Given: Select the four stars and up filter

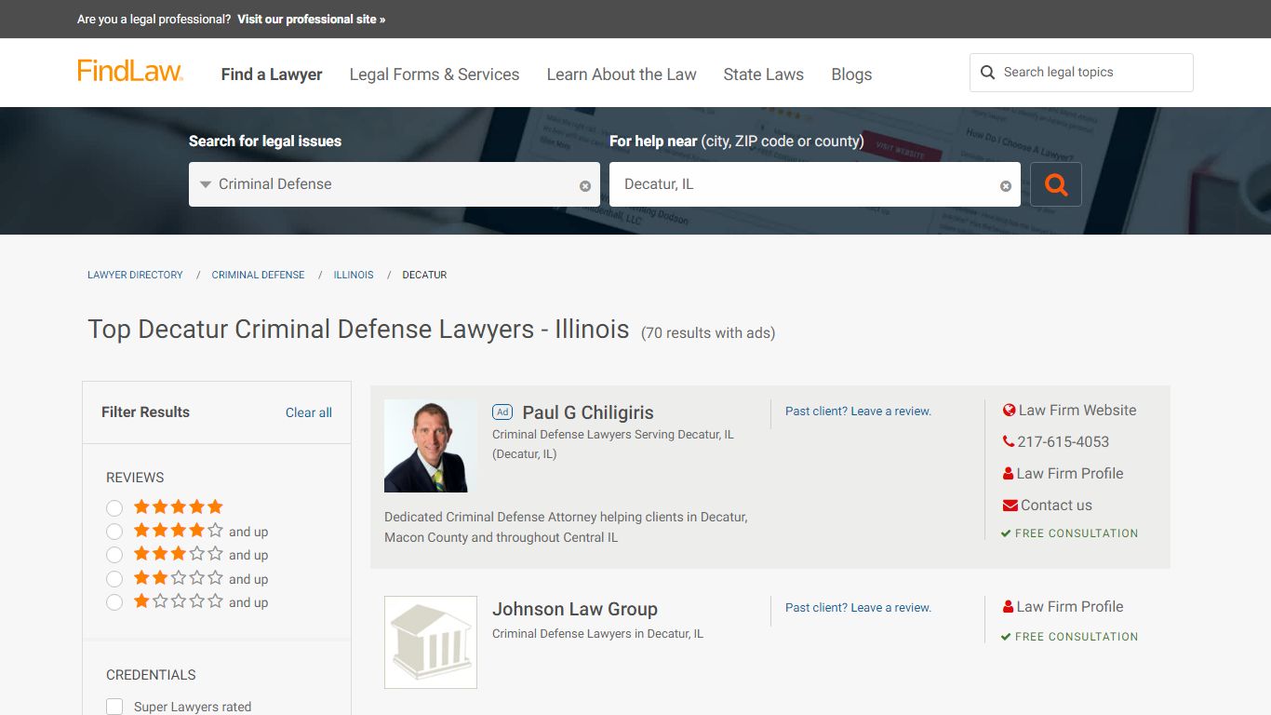Looking at the screenshot, I should click(114, 532).
